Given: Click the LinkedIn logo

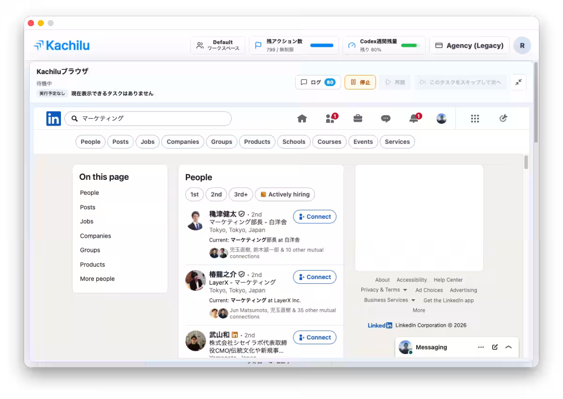Looking at the screenshot, I should click(53, 118).
